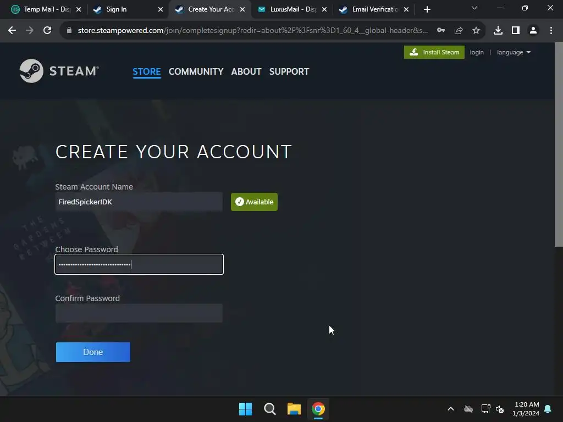The image size is (563, 422).
Task: Close the Sign In tab
Action: click(x=161, y=9)
